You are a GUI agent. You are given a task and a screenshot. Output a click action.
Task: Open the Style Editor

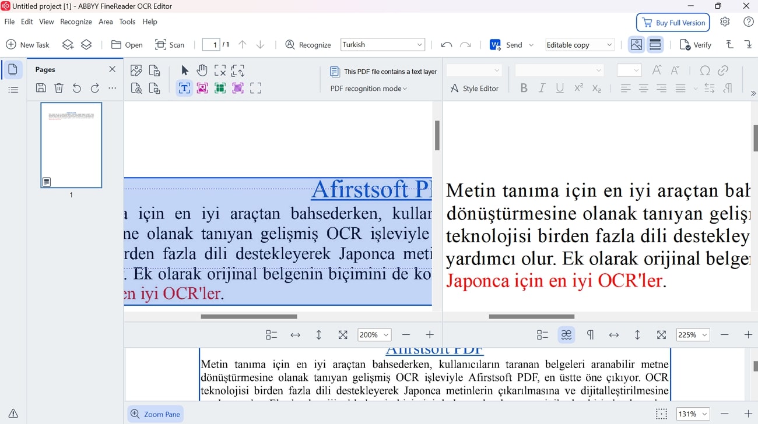[x=475, y=89]
